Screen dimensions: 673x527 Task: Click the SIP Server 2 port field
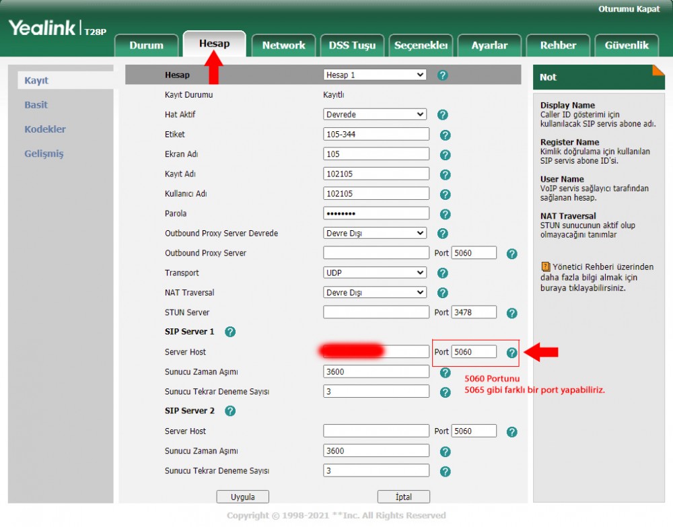(474, 431)
